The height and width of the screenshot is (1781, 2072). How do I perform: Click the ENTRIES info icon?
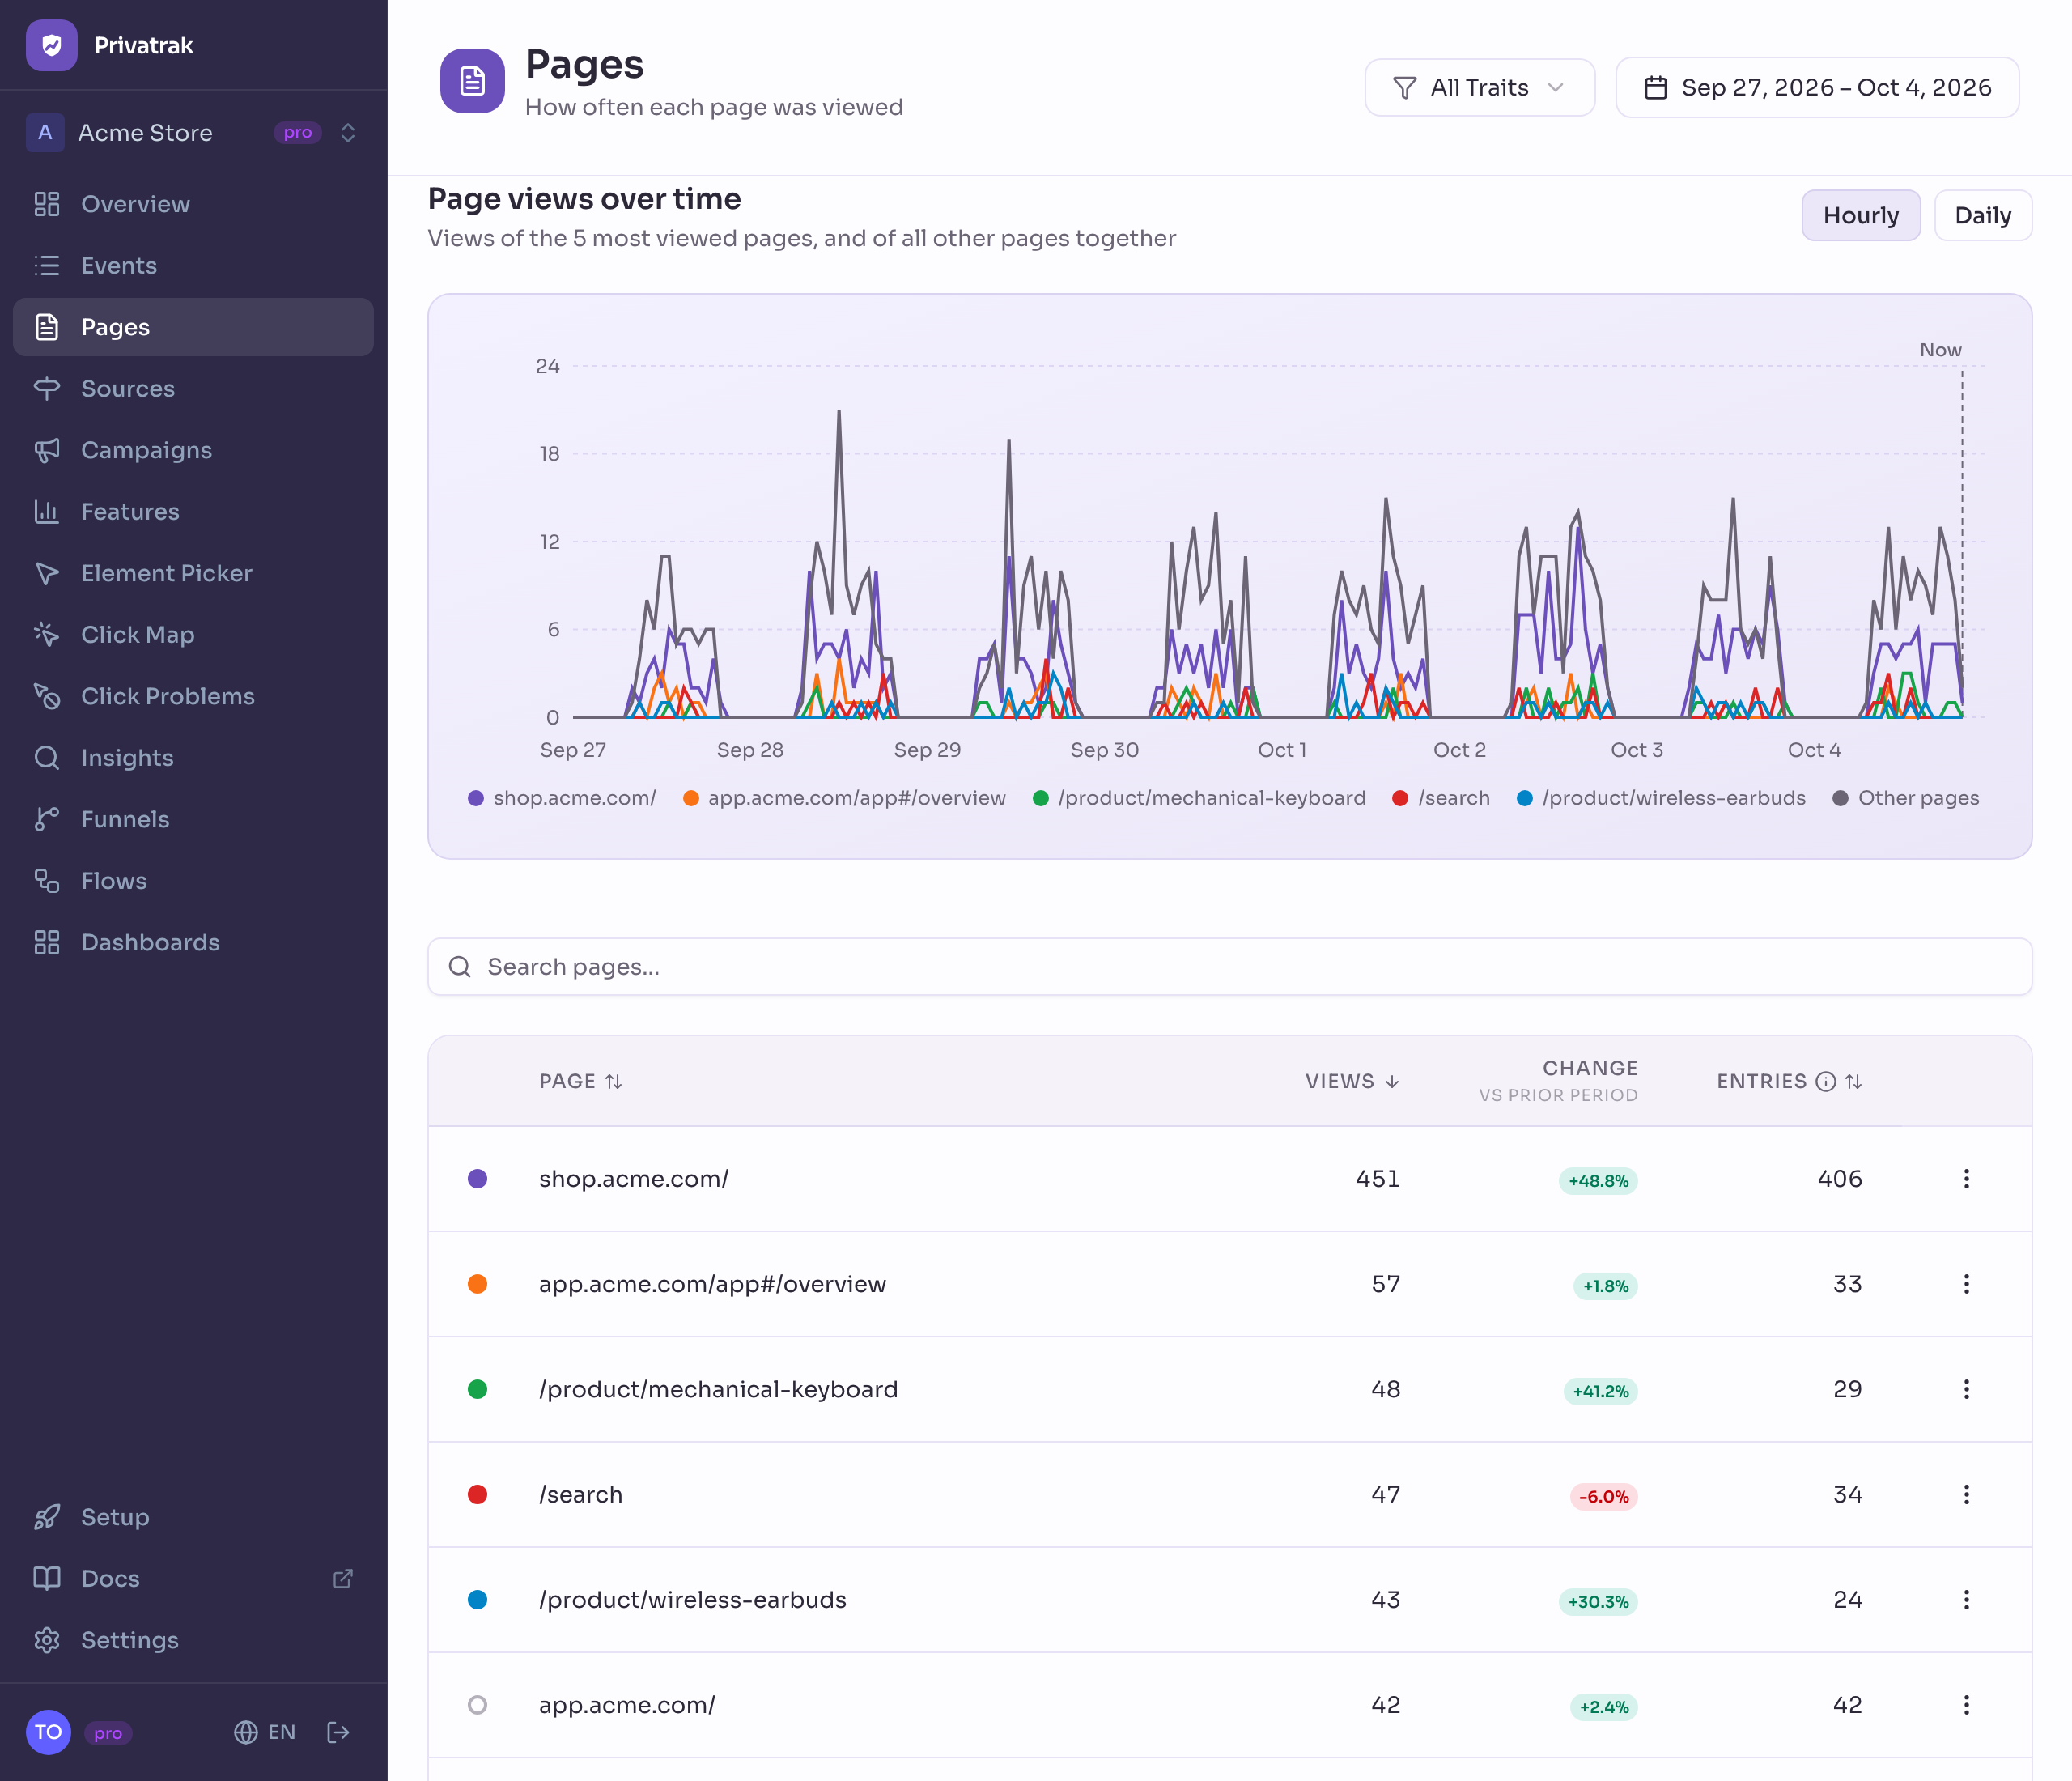pyautogui.click(x=1826, y=1081)
